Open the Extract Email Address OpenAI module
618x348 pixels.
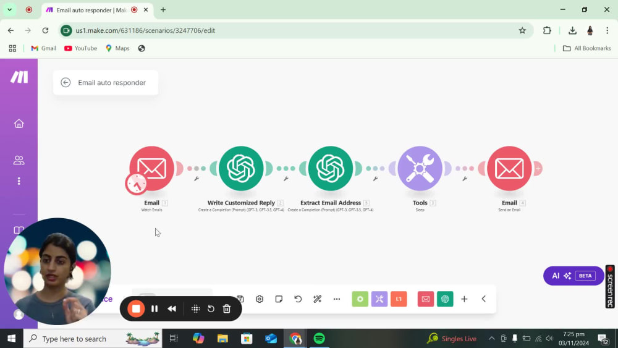tap(330, 168)
